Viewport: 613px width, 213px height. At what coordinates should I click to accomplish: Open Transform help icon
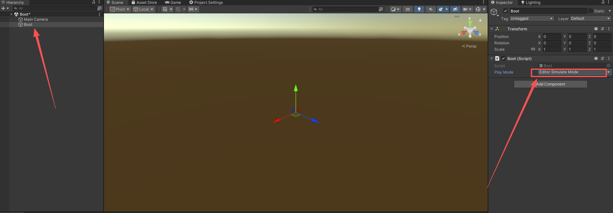pos(596,29)
